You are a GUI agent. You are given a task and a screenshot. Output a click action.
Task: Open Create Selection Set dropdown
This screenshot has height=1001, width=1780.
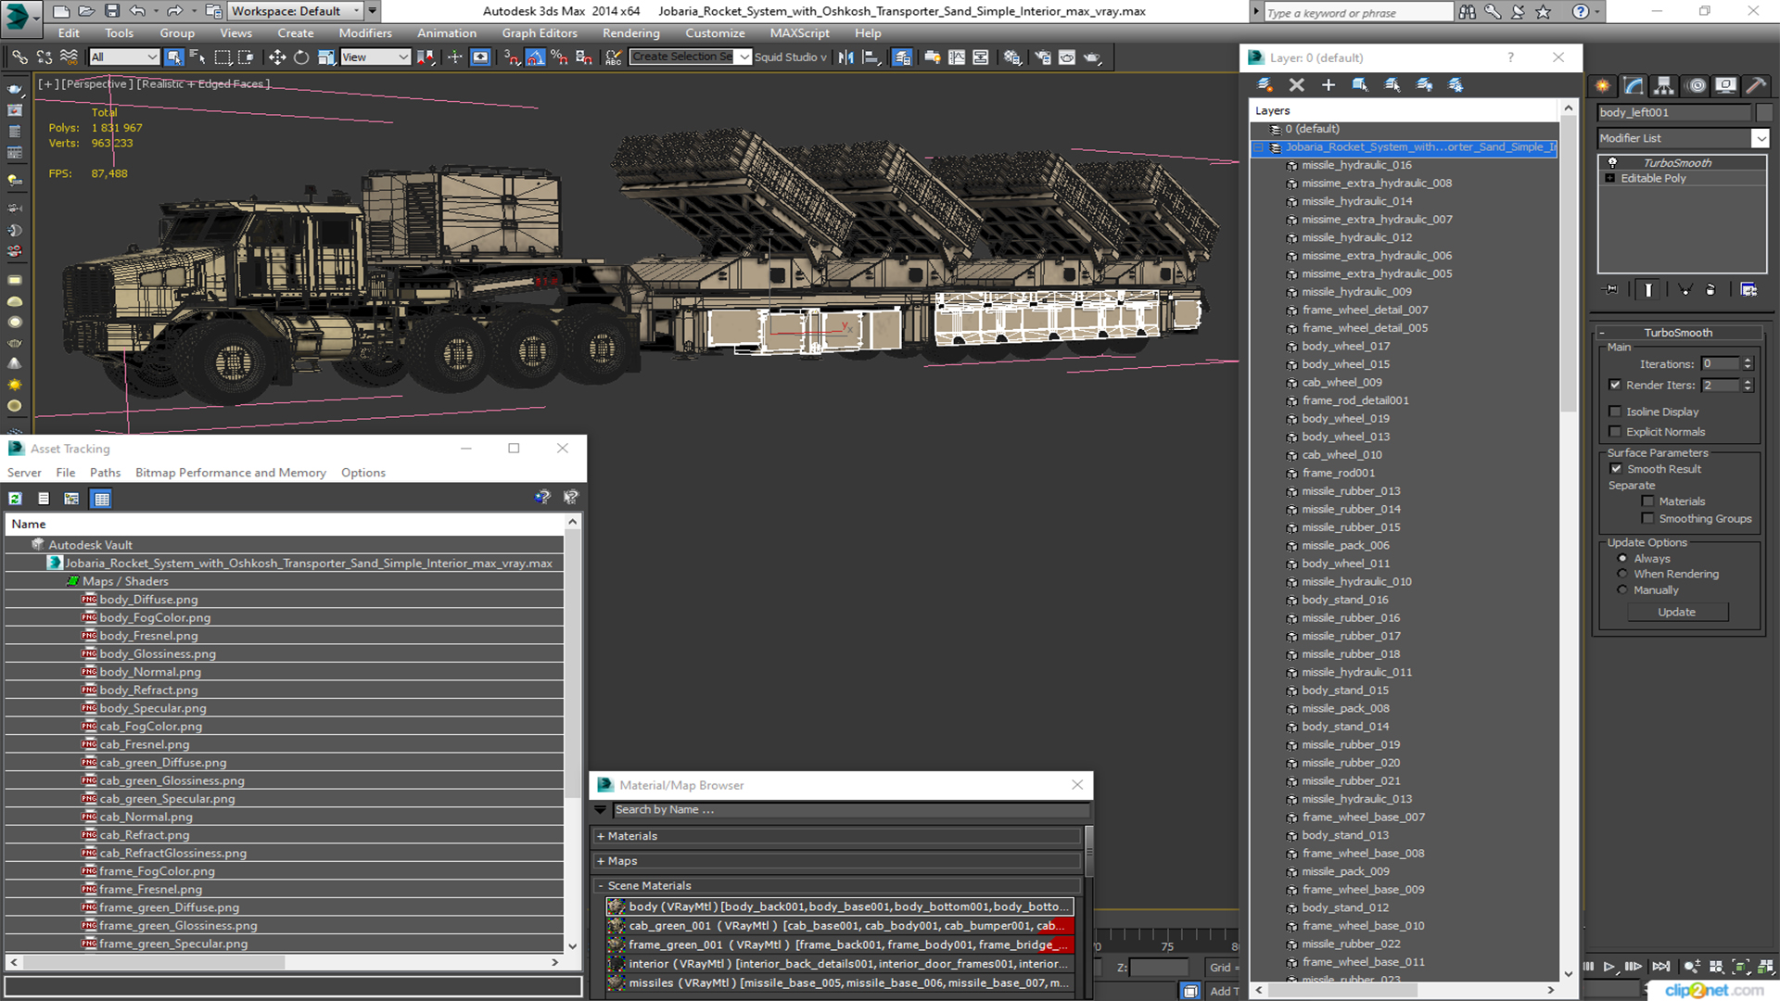[x=744, y=57]
